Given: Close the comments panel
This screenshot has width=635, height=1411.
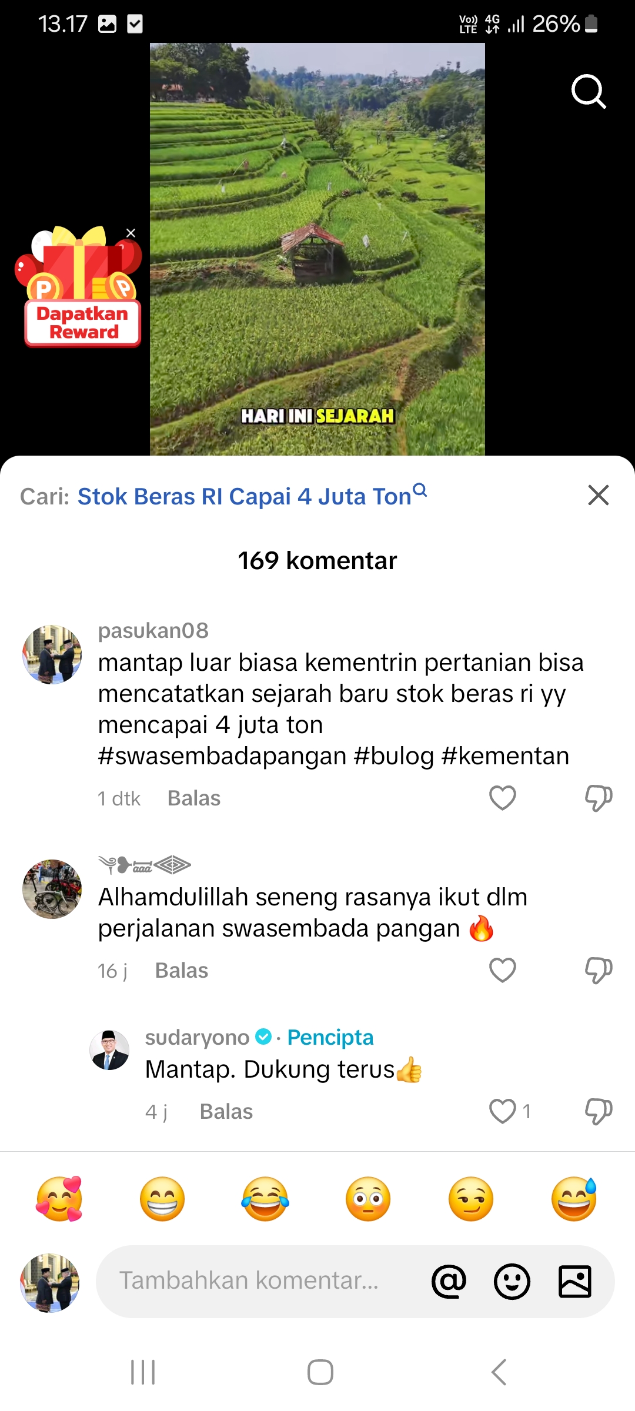Looking at the screenshot, I should pyautogui.click(x=599, y=495).
